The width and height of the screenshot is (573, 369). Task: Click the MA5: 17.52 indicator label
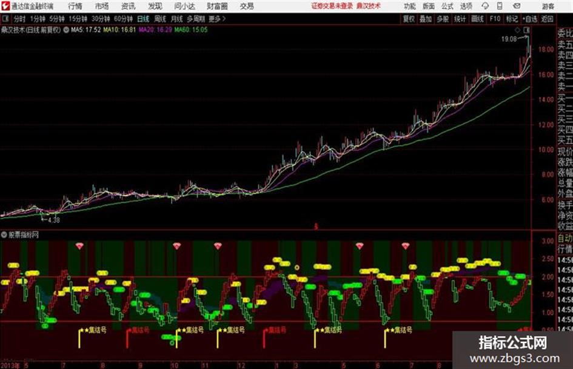(86, 30)
